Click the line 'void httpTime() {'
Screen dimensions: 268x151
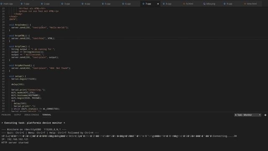tap(19, 47)
